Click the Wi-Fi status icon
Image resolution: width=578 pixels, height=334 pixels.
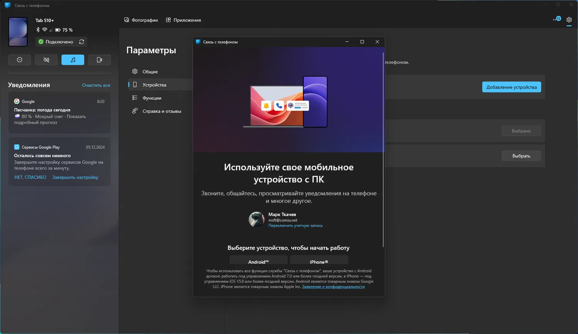[45, 30]
